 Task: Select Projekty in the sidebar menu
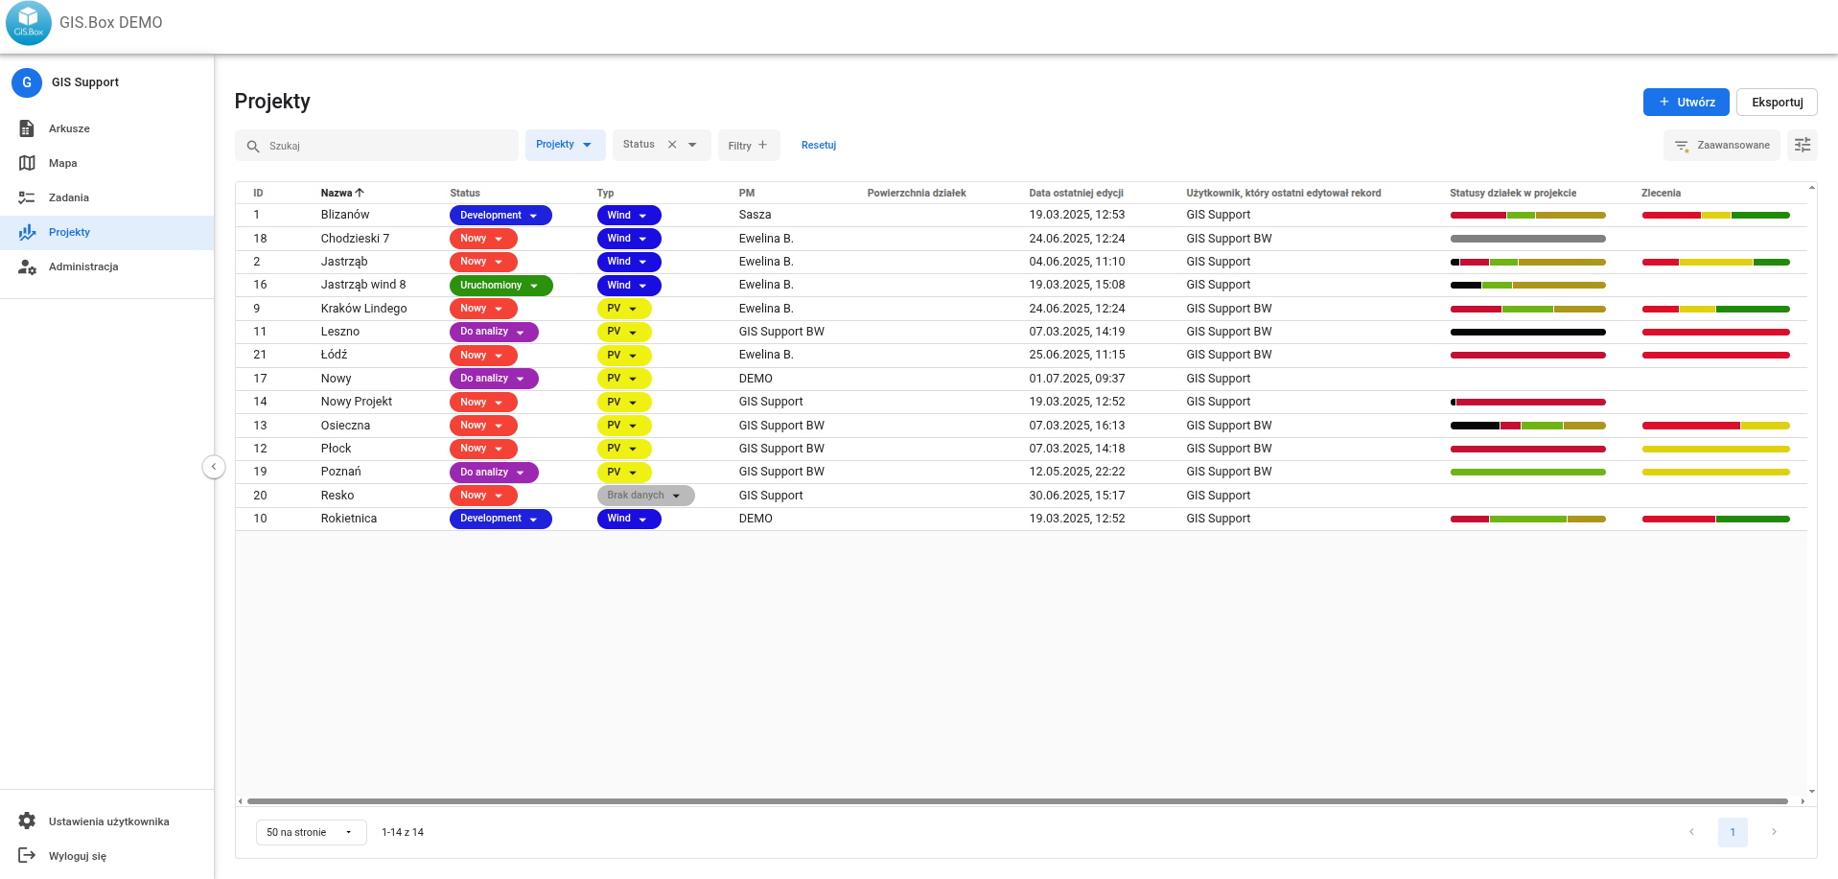(69, 232)
